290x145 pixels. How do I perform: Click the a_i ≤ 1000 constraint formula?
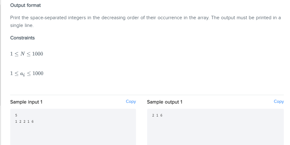coord(27,74)
